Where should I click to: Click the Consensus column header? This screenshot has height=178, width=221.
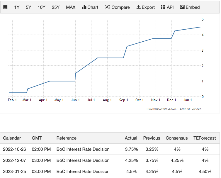tap(177, 138)
